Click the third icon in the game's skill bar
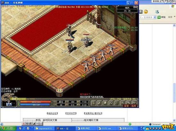 pos(105,103)
